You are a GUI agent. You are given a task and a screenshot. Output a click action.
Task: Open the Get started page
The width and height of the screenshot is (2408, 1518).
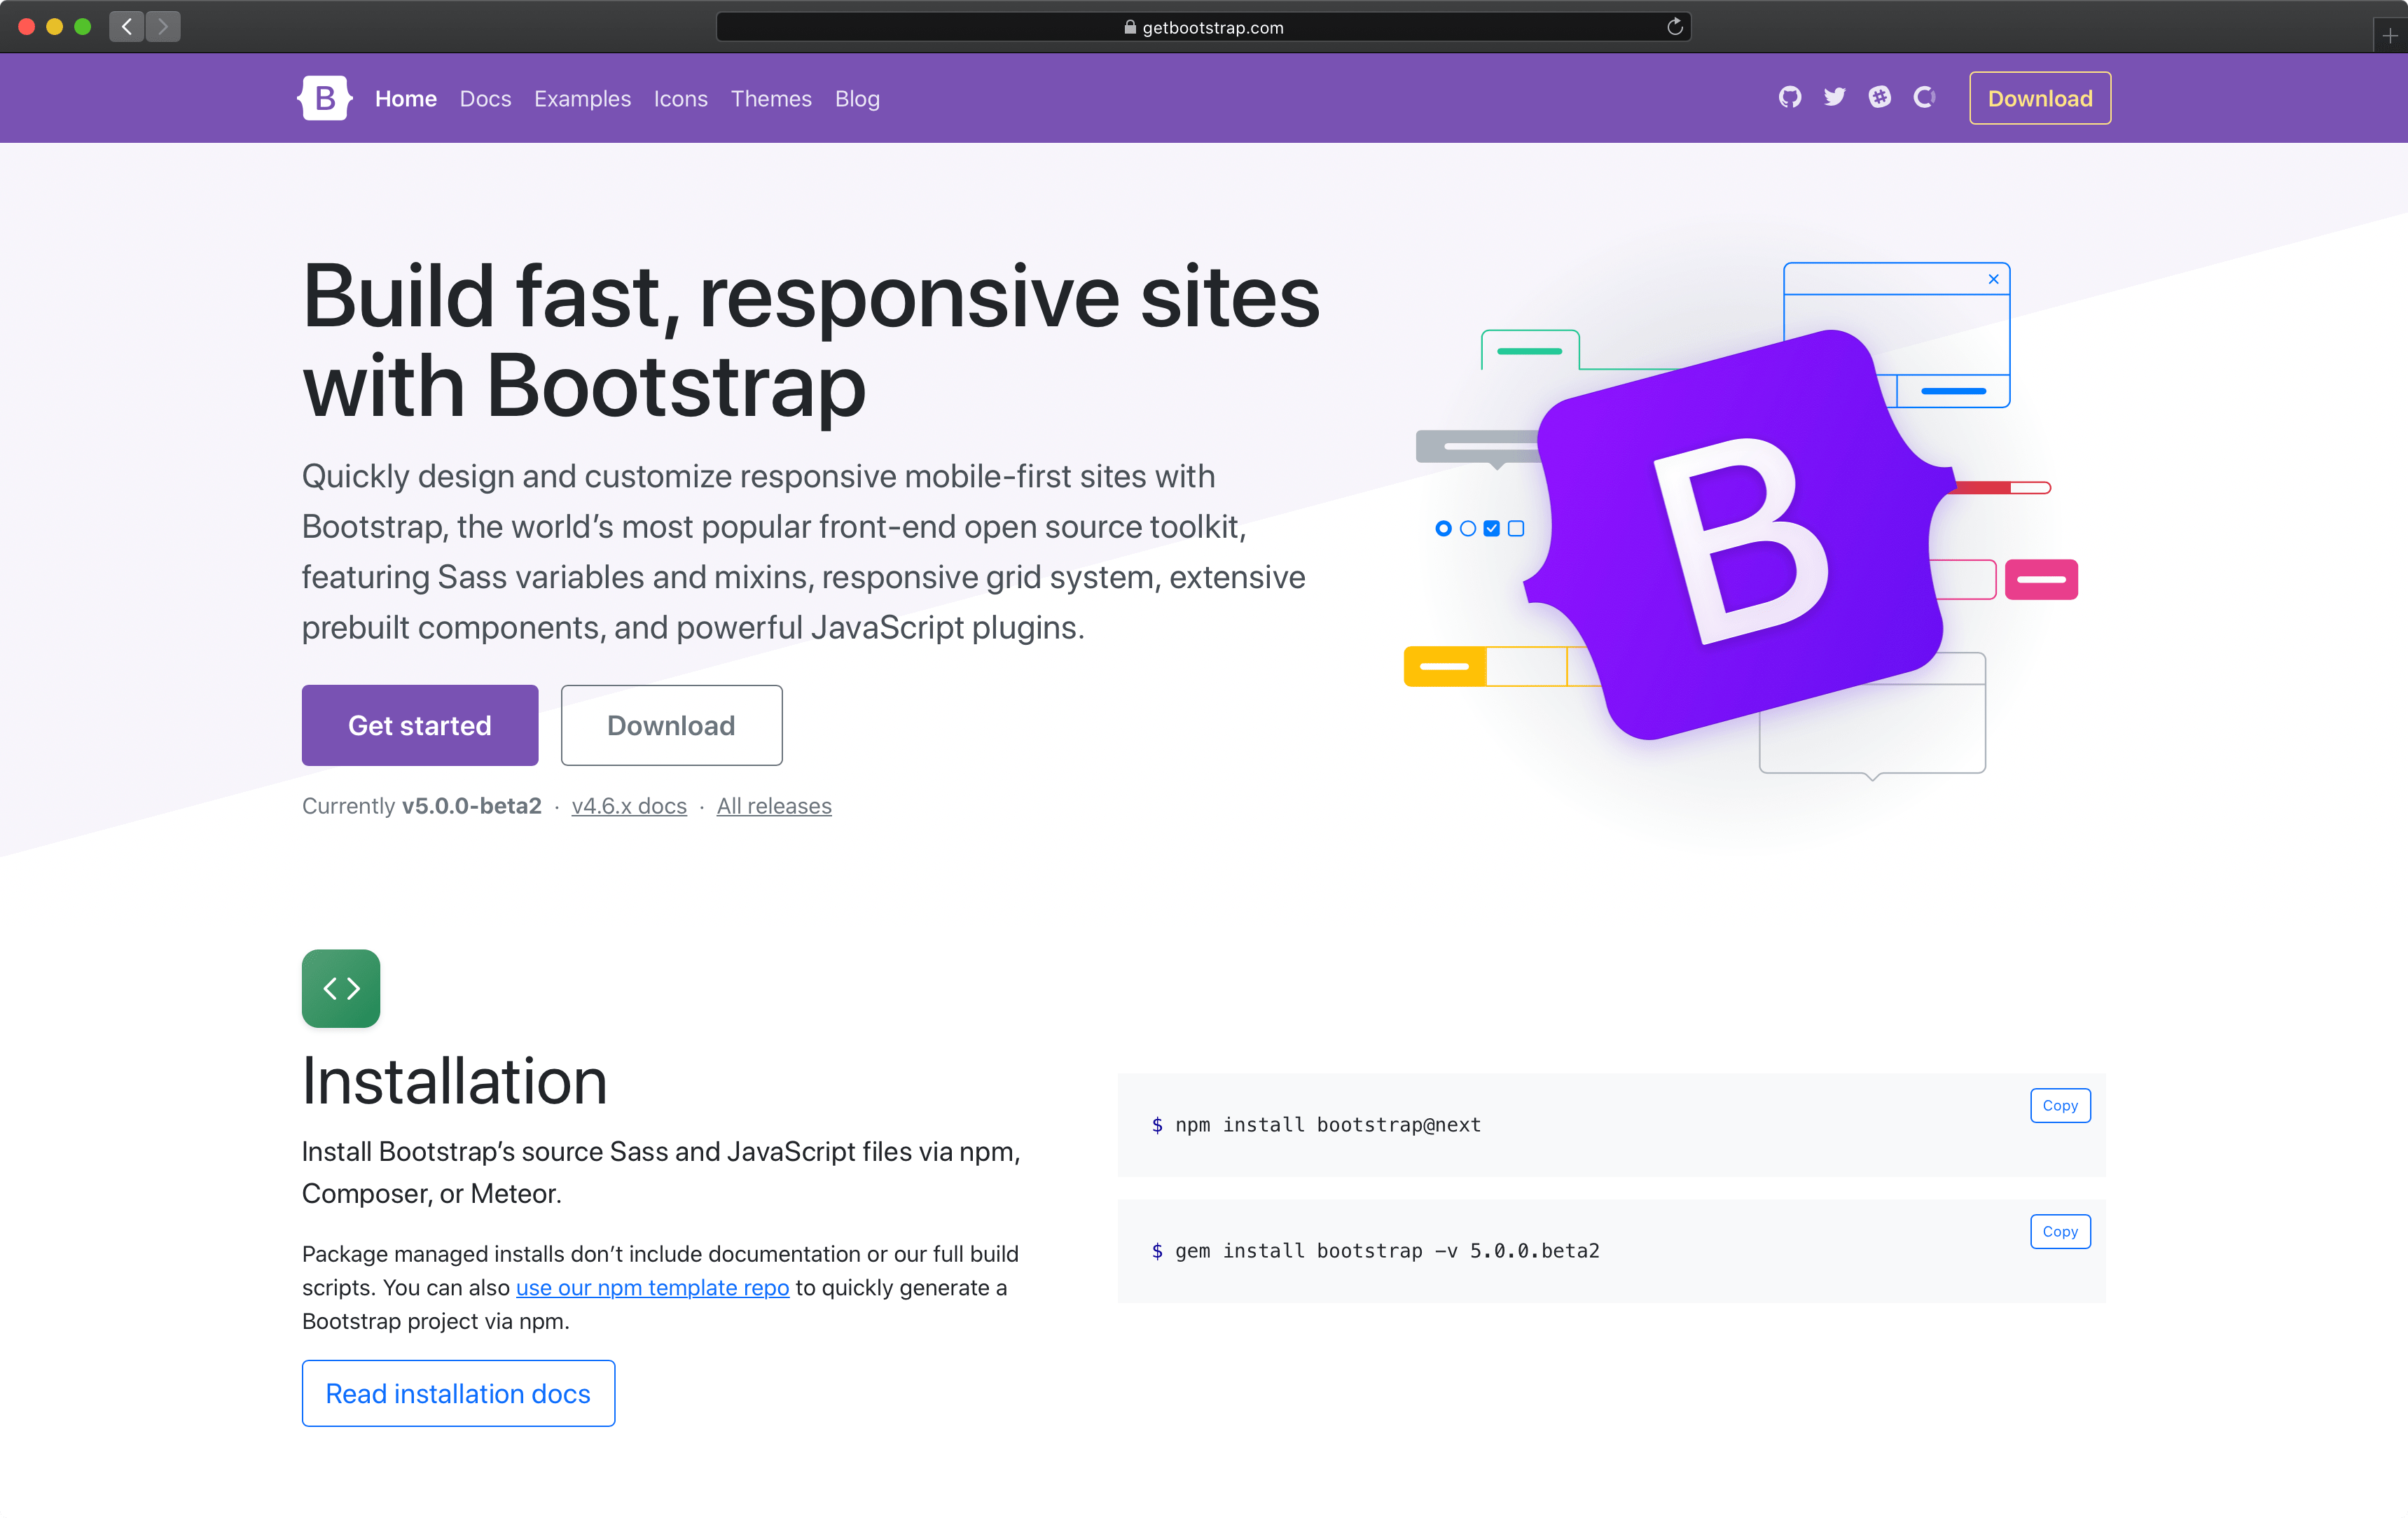[x=420, y=724]
